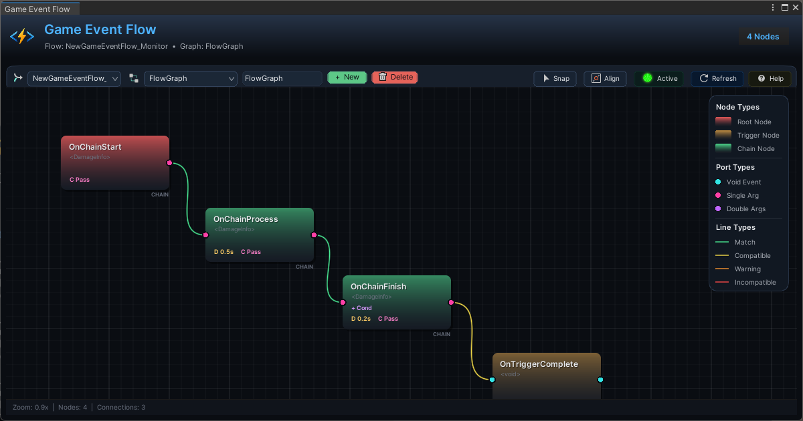Click the Line Types legend heading
The height and width of the screenshot is (421, 803).
pyautogui.click(x=735, y=227)
